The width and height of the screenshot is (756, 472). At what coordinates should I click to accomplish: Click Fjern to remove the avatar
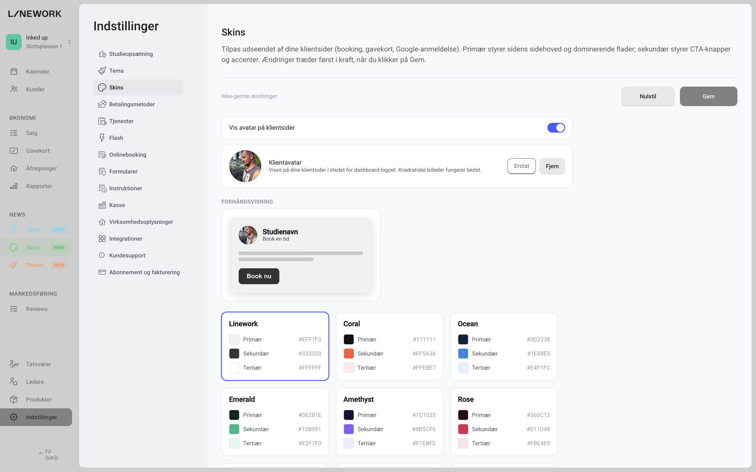coord(552,166)
